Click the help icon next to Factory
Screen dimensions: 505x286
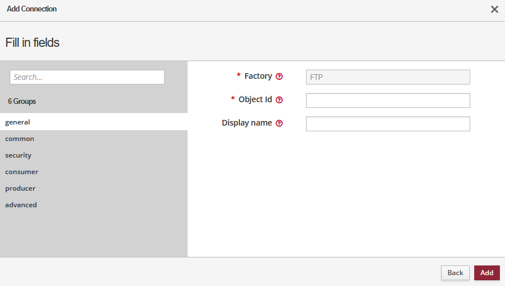[x=279, y=76]
